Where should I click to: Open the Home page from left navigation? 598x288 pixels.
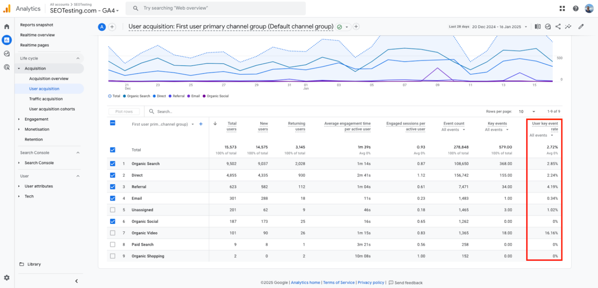(7, 26)
